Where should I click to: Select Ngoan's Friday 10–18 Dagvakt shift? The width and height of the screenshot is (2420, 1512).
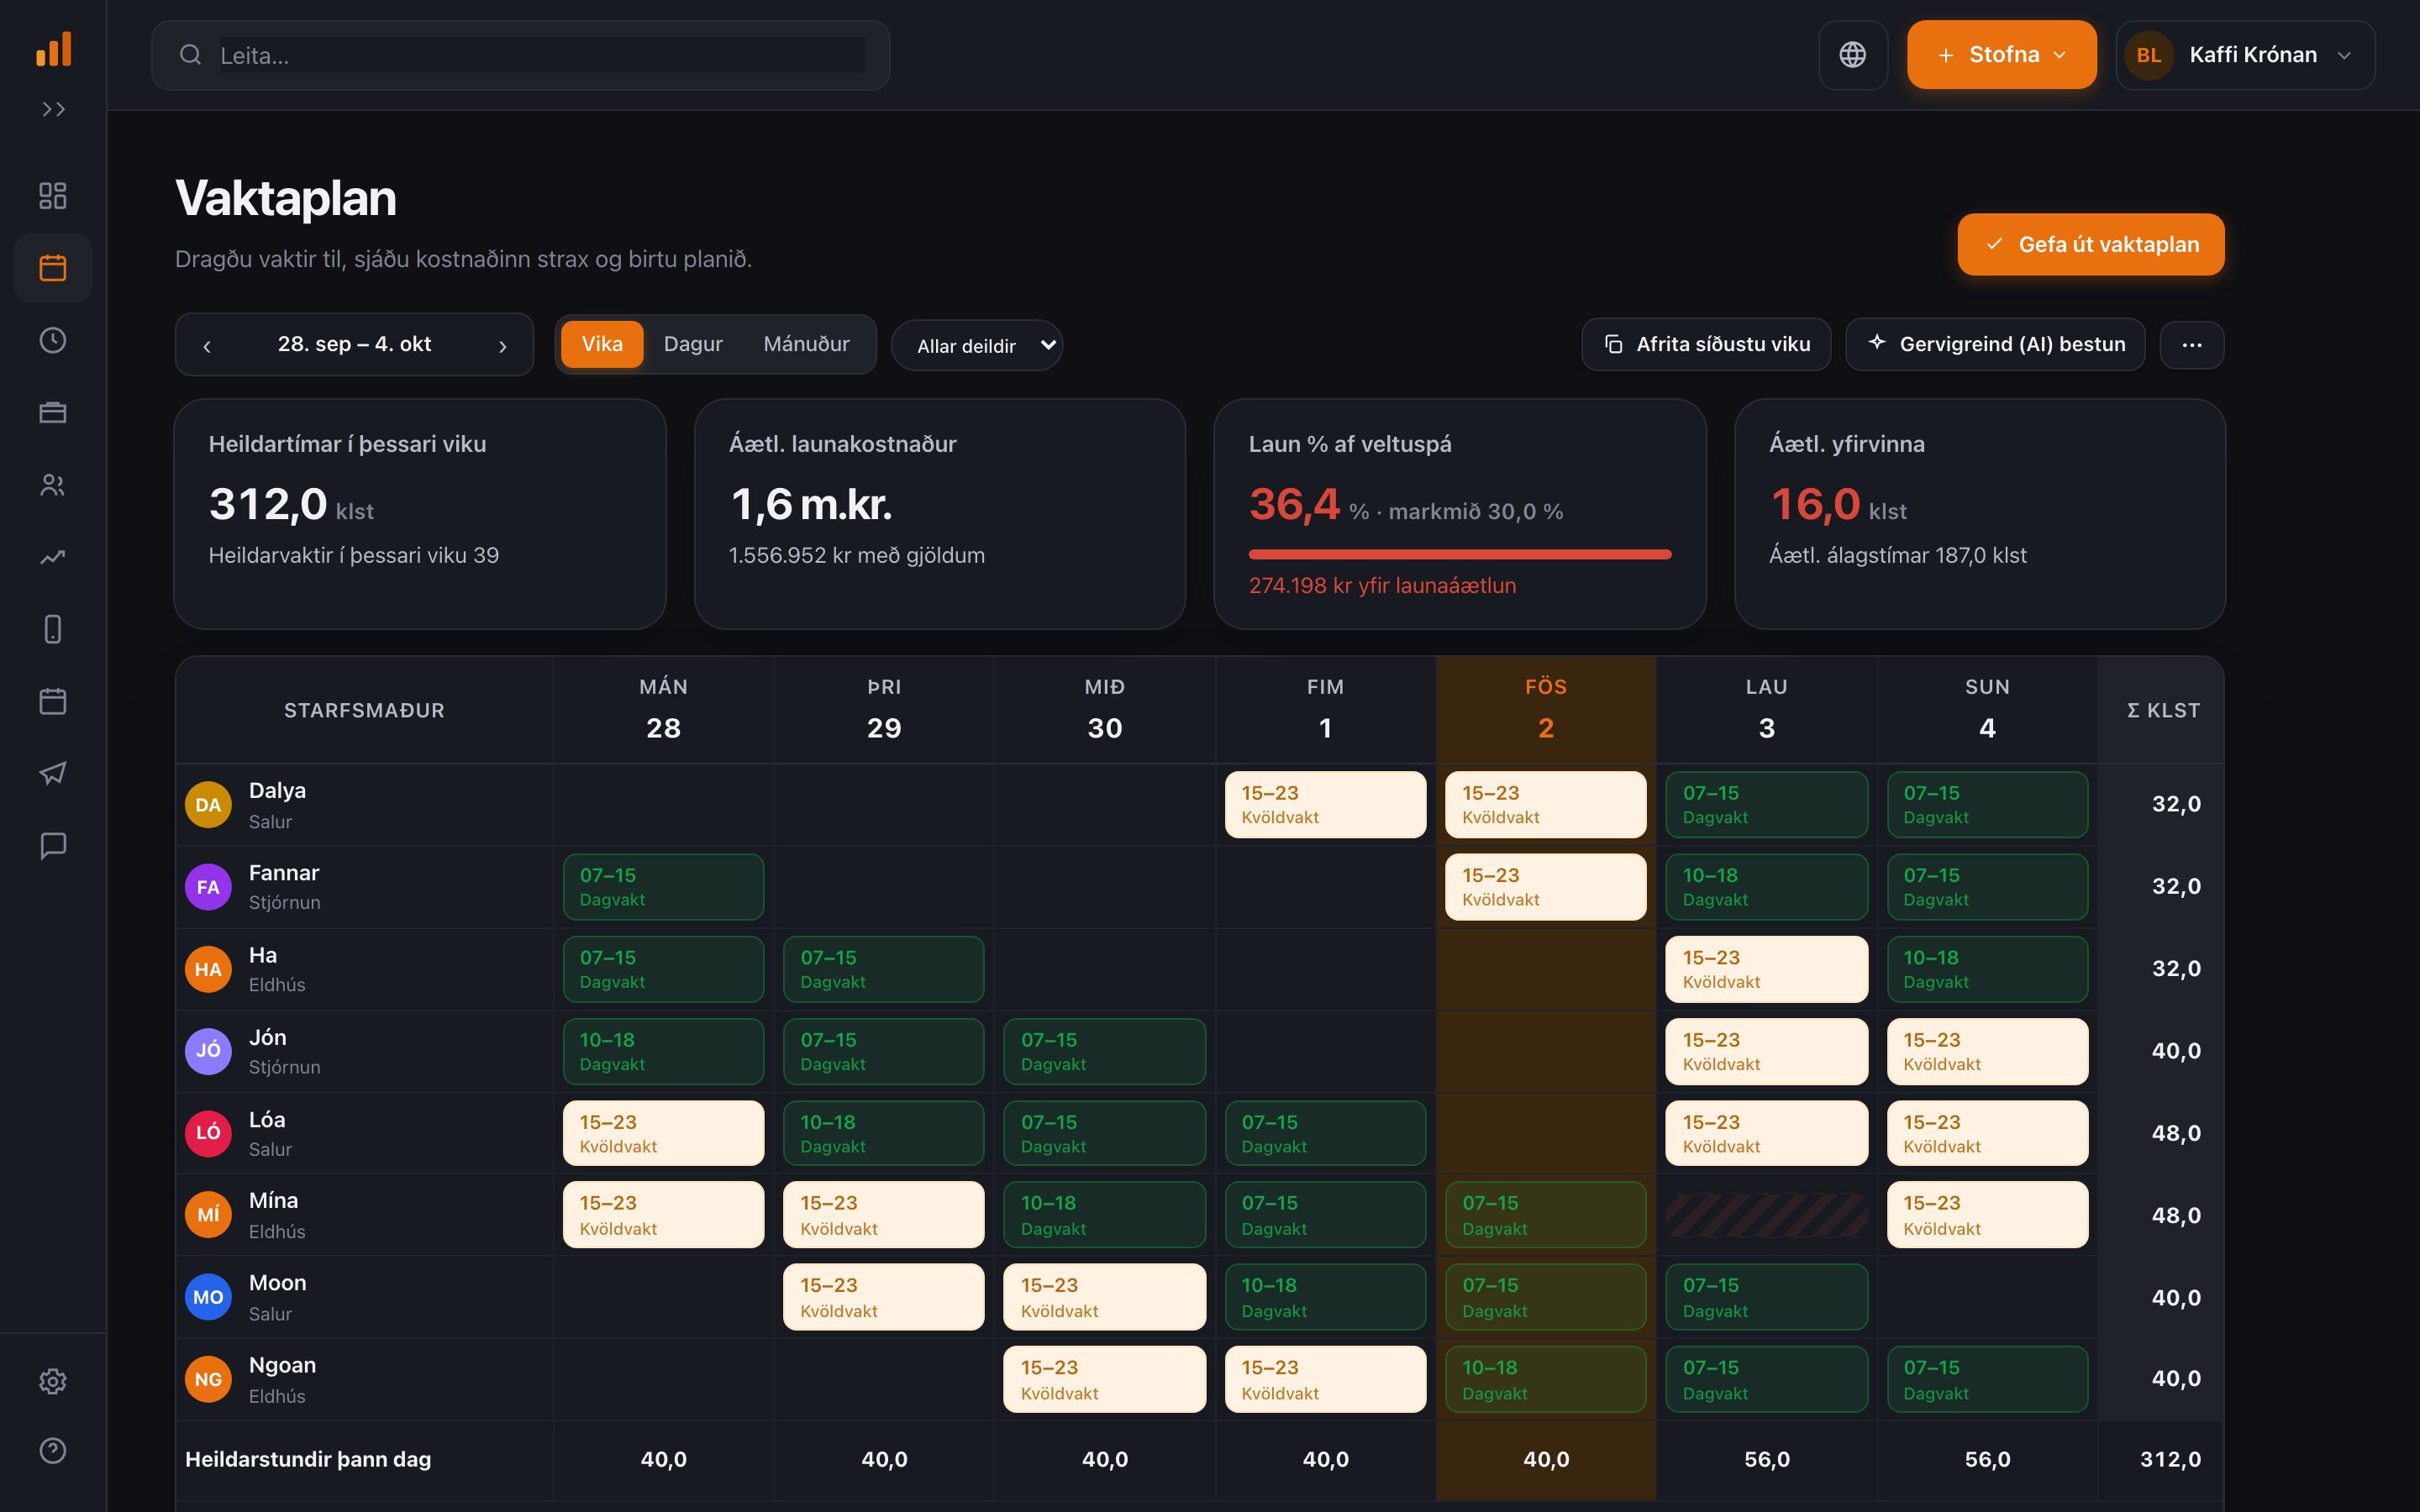[x=1545, y=1379]
